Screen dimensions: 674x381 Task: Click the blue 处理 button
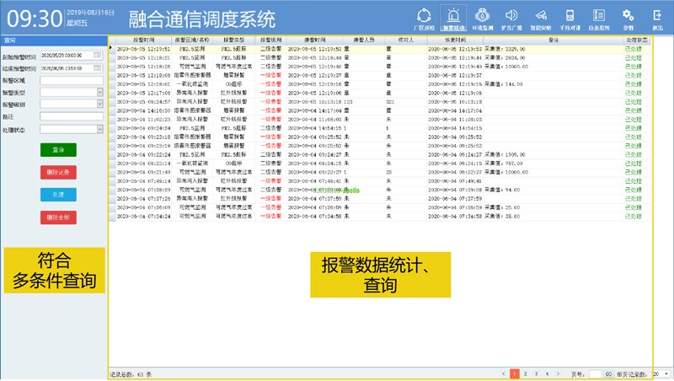point(58,195)
